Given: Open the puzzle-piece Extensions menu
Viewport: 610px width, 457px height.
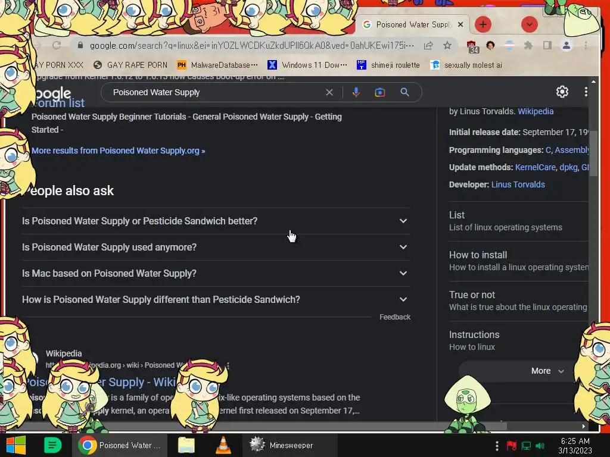Looking at the screenshot, I should (528, 45).
